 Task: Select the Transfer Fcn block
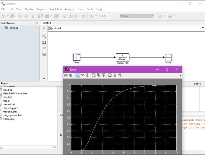pos(122,57)
